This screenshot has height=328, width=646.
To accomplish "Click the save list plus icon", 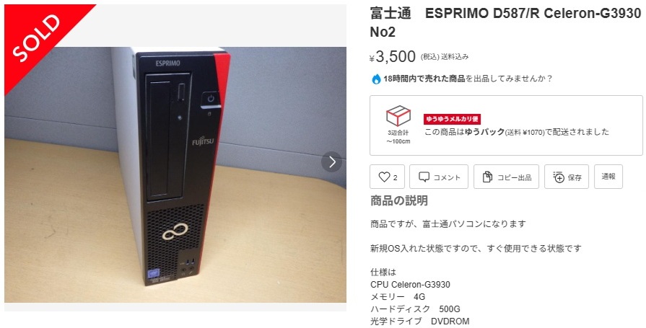I will coord(558,177).
